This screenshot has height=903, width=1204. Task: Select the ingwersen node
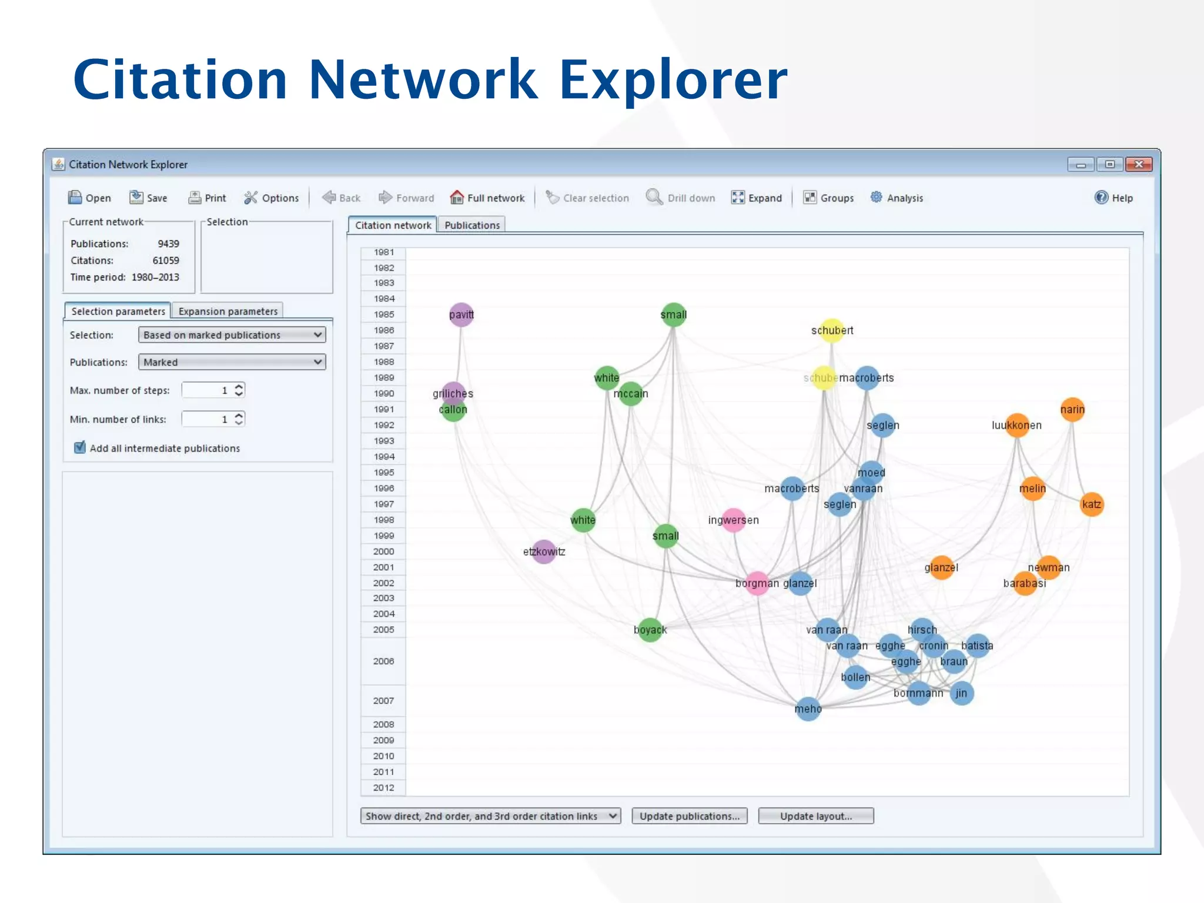[x=734, y=520]
